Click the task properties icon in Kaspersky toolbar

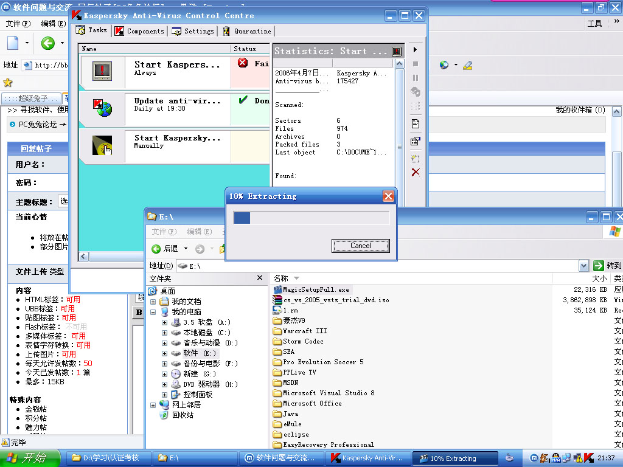pyautogui.click(x=415, y=141)
